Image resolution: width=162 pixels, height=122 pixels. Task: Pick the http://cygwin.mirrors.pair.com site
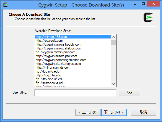click(73, 56)
